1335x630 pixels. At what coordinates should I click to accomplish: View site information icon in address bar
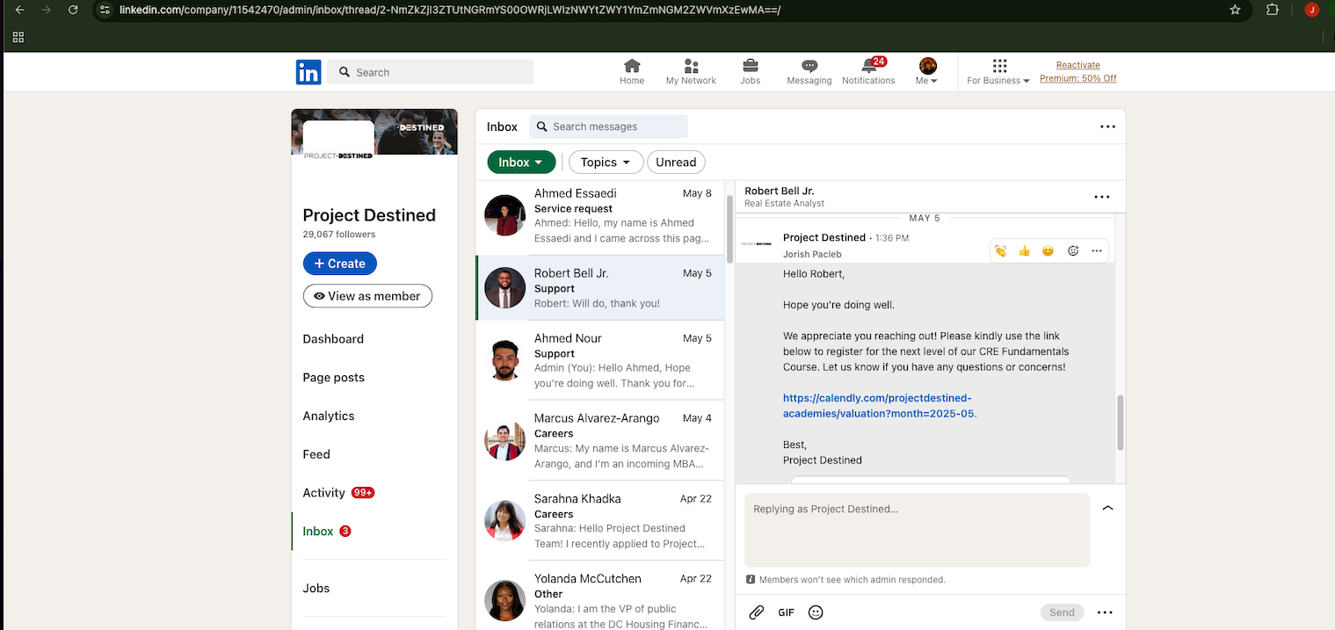(105, 10)
